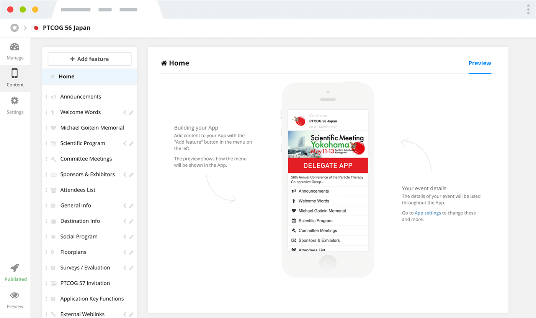Click the Destination Info suitcase icon
Screen dimensions: 536x318
53,221
